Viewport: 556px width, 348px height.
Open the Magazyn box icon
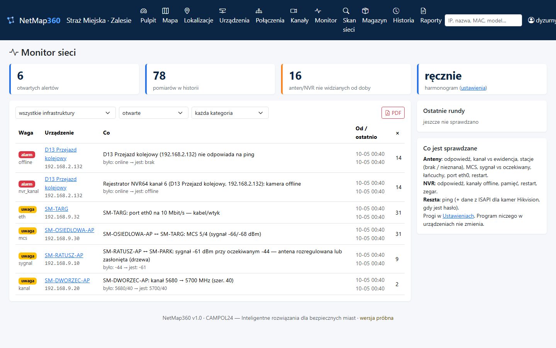point(365,11)
